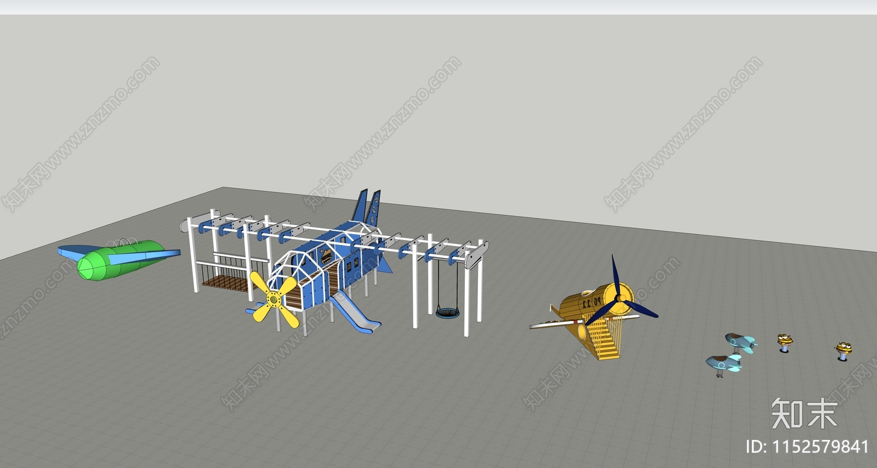Pick the blue airplane spring rider in front
Image resolution: width=877 pixels, height=468 pixels.
click(x=723, y=366)
